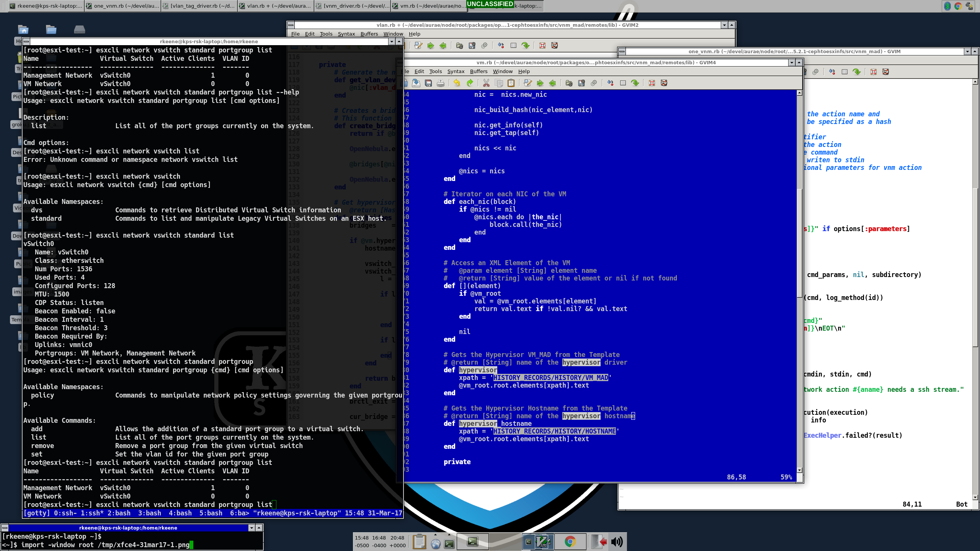Open Help menu in GVIM2 window
980x551 pixels.
(x=414, y=34)
